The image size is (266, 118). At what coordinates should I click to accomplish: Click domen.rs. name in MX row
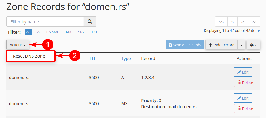[x=19, y=104]
